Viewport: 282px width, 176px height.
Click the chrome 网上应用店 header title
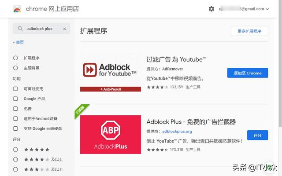click(52, 9)
